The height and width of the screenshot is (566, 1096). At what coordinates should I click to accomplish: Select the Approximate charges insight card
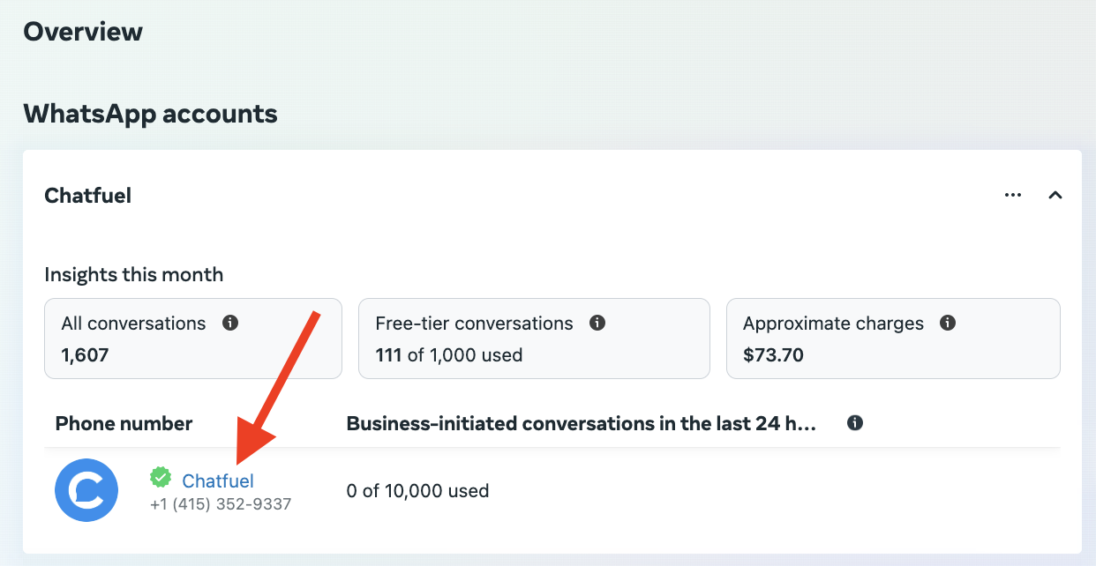[892, 339]
